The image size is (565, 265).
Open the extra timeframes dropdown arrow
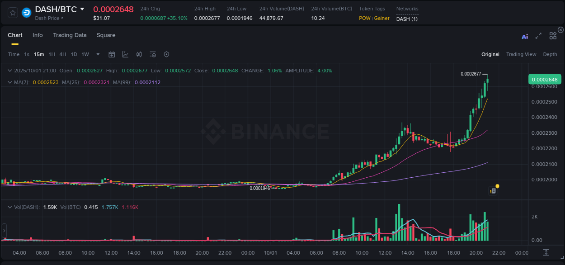(x=98, y=54)
